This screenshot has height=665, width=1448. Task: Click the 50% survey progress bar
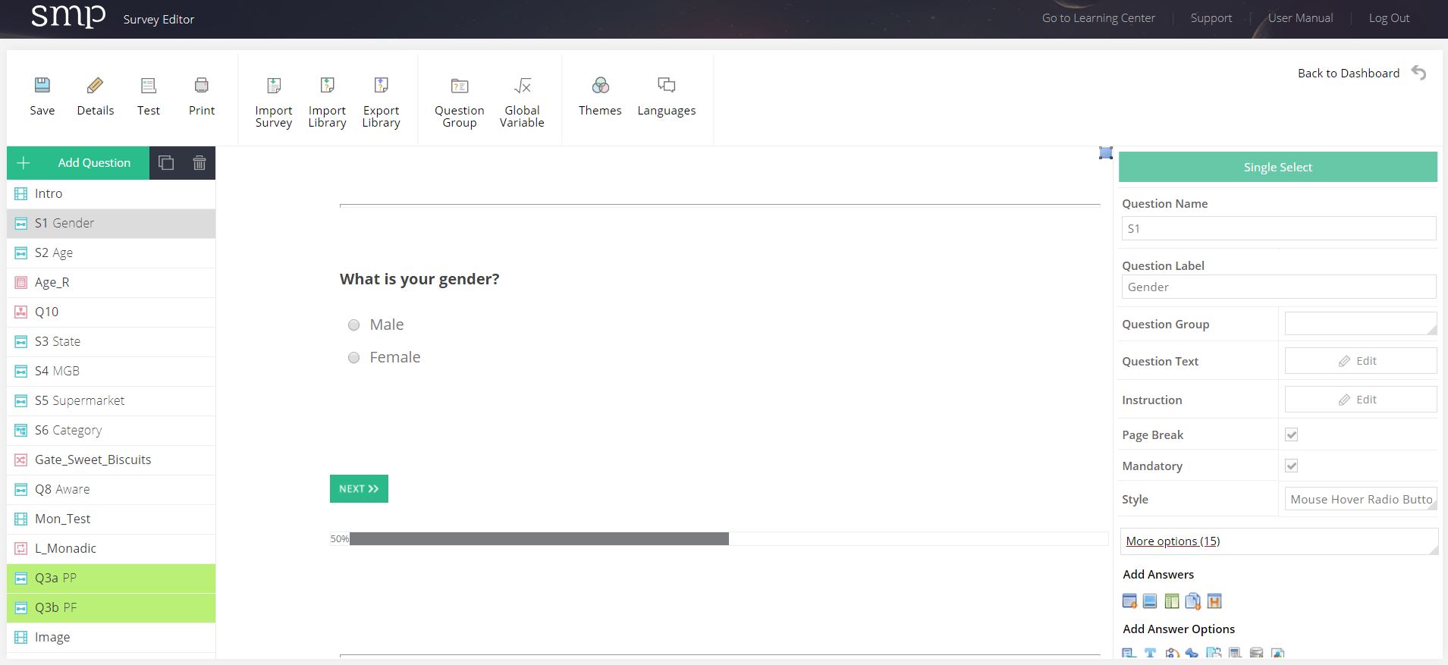[539, 539]
